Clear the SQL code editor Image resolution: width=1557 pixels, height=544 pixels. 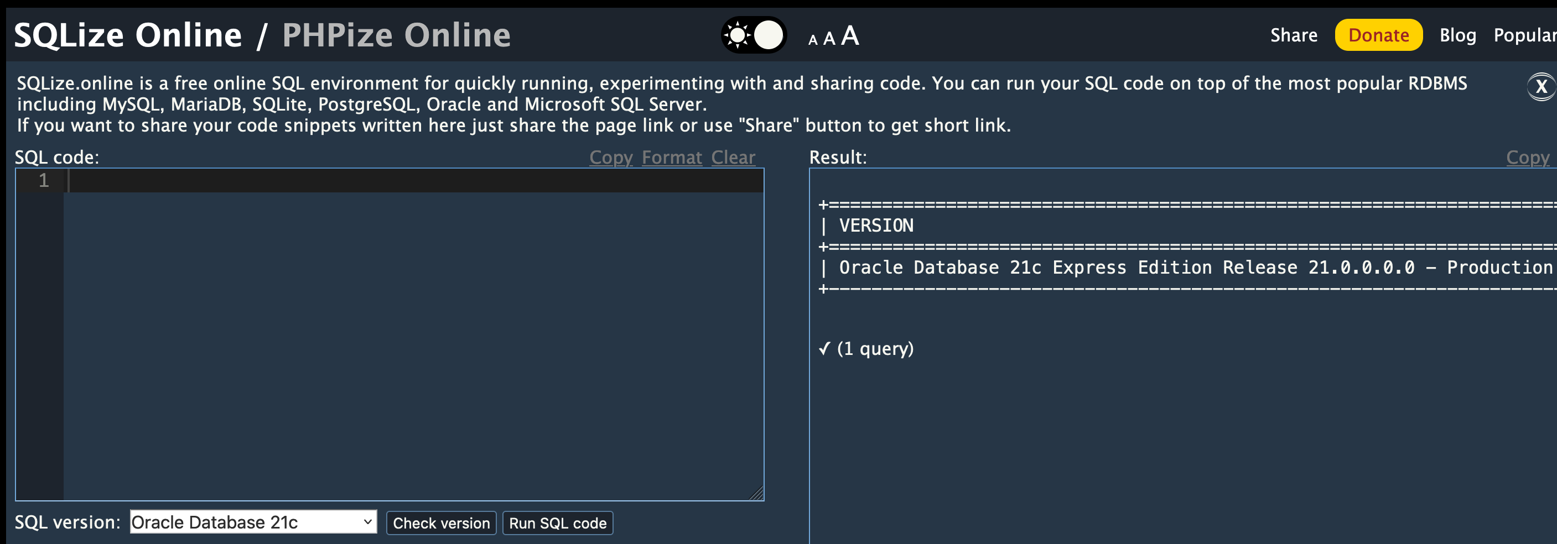pos(733,158)
